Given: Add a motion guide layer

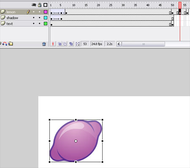Looking at the screenshot, I should 5,44.
